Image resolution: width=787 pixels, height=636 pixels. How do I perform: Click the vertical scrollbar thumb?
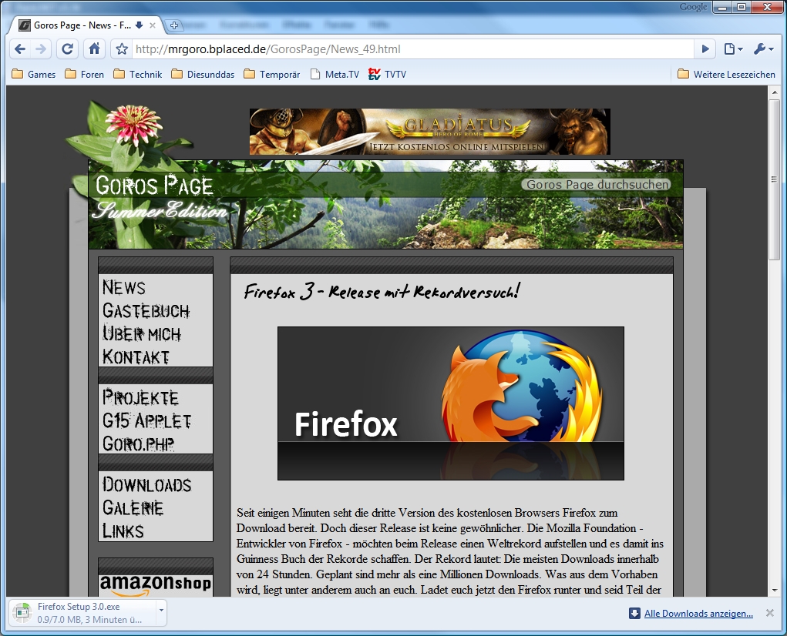pyautogui.click(x=775, y=179)
